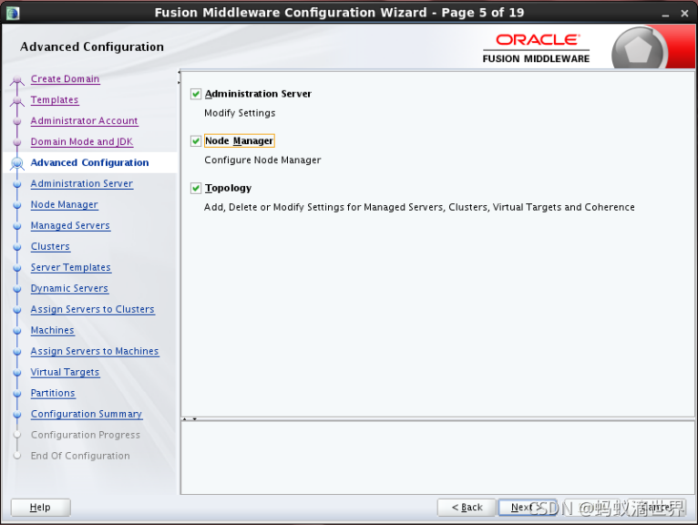The width and height of the screenshot is (698, 525).
Task: Click the Virtual Targets step bullet
Action: coord(17,372)
